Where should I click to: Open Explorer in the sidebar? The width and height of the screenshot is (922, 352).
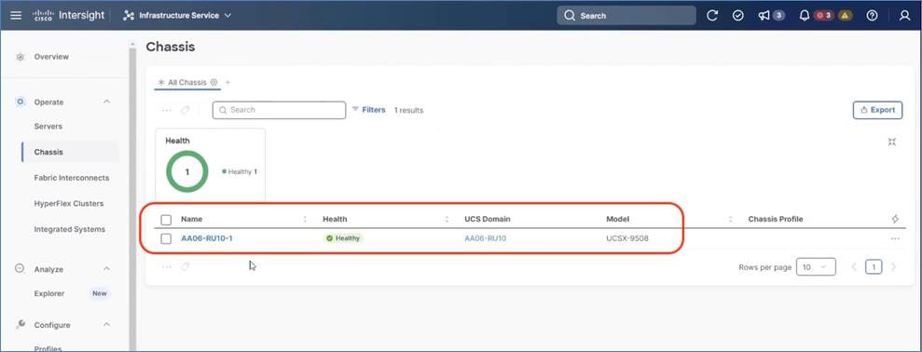pos(49,293)
